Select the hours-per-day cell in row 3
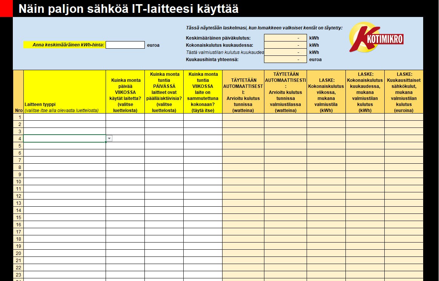Screen dimensions: 439x281 coord(164,131)
